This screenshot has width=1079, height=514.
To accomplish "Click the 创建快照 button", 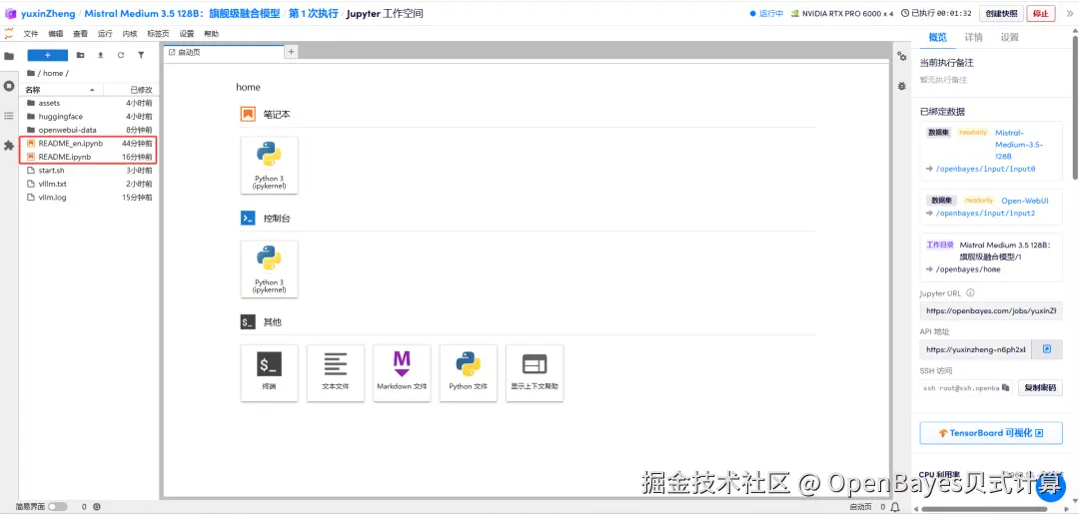I will coord(1000,13).
